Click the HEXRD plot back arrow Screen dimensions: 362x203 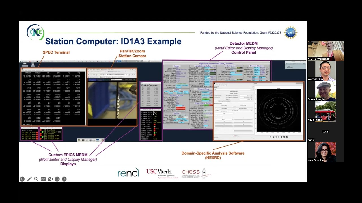pos(276,137)
